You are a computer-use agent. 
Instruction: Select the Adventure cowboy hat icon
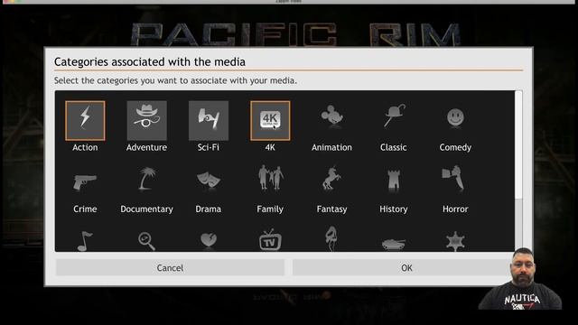(146, 120)
